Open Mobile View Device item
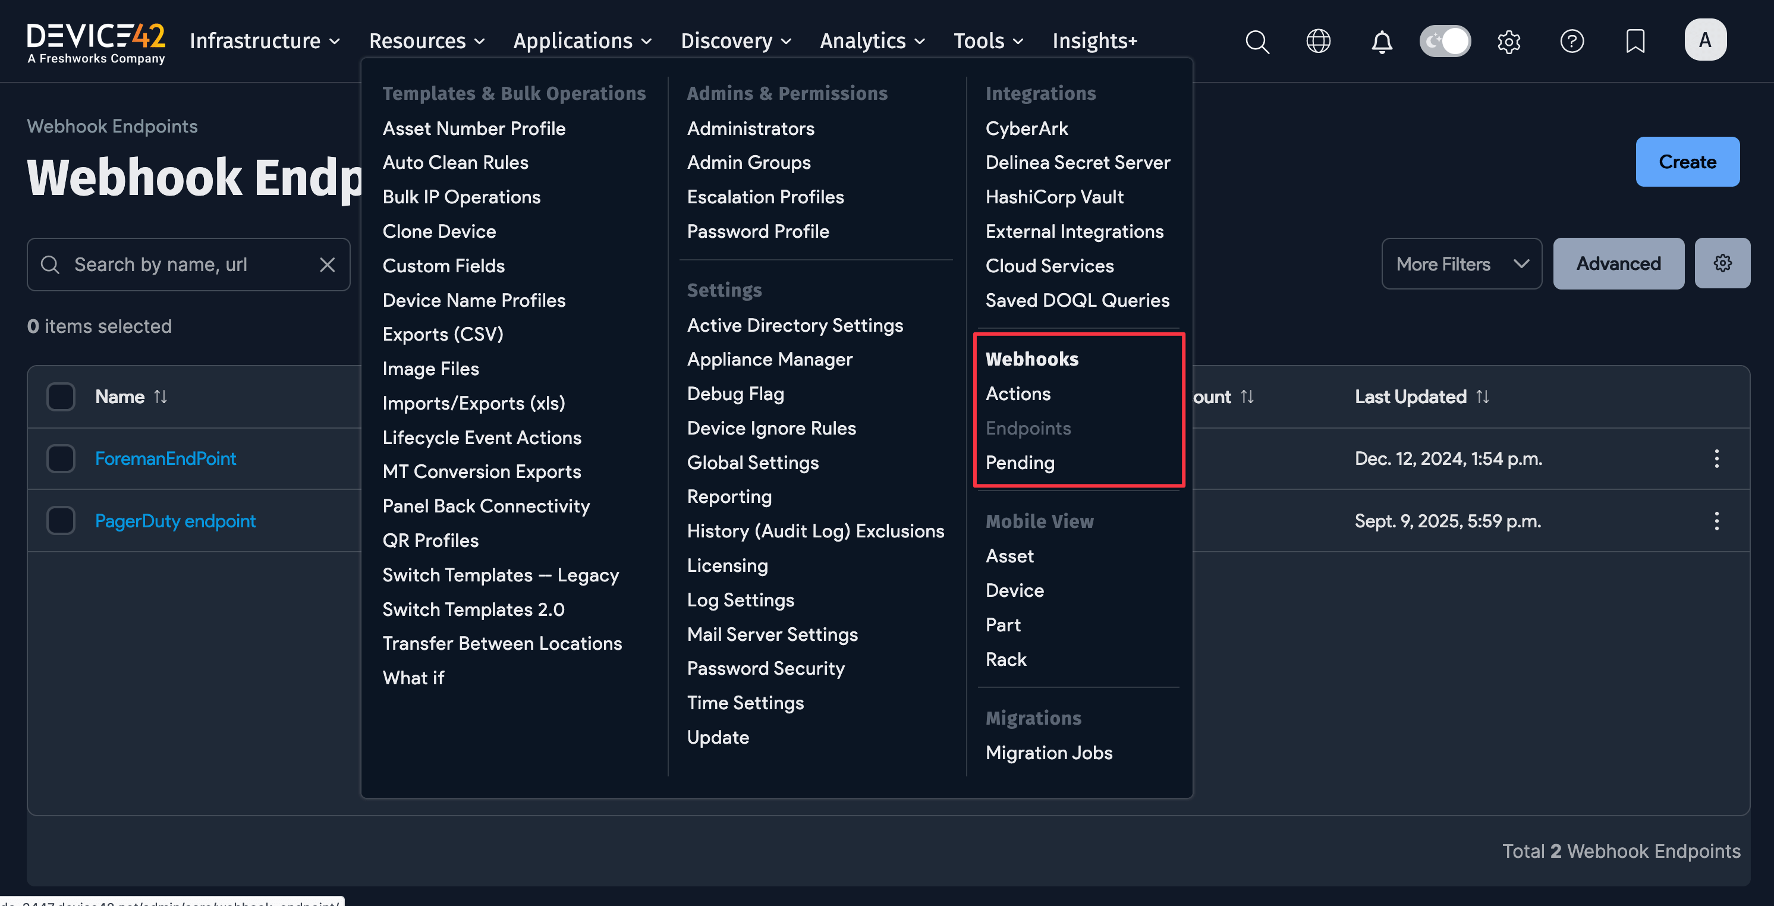 click(1014, 591)
